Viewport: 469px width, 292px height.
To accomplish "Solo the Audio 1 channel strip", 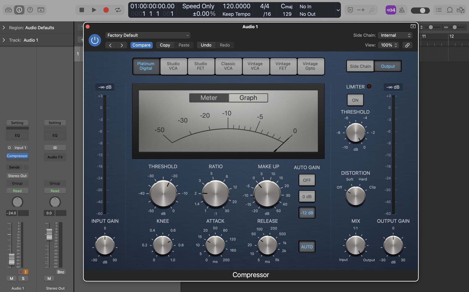I will pos(23,278).
